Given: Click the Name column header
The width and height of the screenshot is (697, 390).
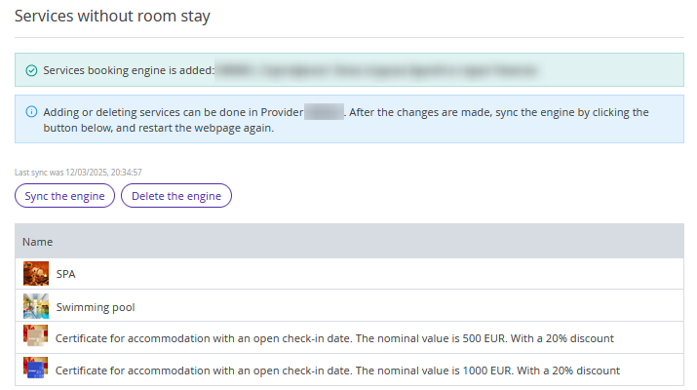Looking at the screenshot, I should (38, 242).
